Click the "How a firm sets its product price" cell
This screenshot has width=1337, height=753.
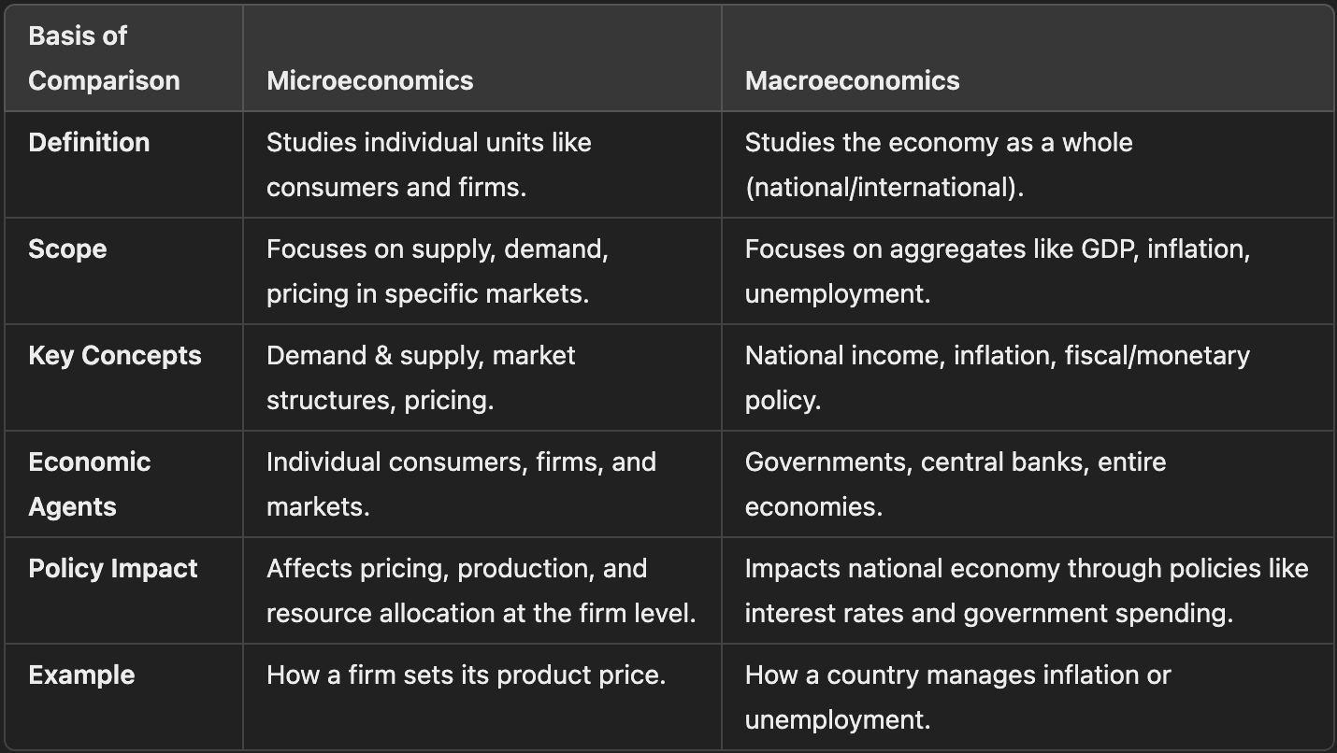(466, 675)
